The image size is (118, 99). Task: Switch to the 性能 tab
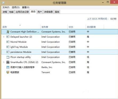(x=11, y=12)
